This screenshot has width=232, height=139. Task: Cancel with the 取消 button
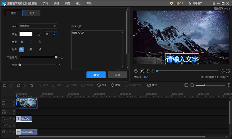pyautogui.click(x=117, y=75)
